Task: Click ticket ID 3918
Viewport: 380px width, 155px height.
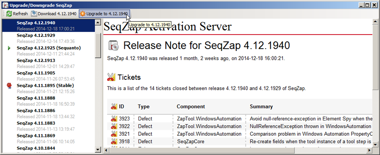Action: point(124,141)
